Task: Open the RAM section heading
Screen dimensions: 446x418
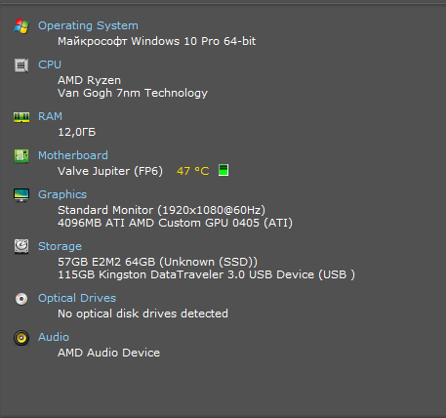Action: click(x=50, y=116)
